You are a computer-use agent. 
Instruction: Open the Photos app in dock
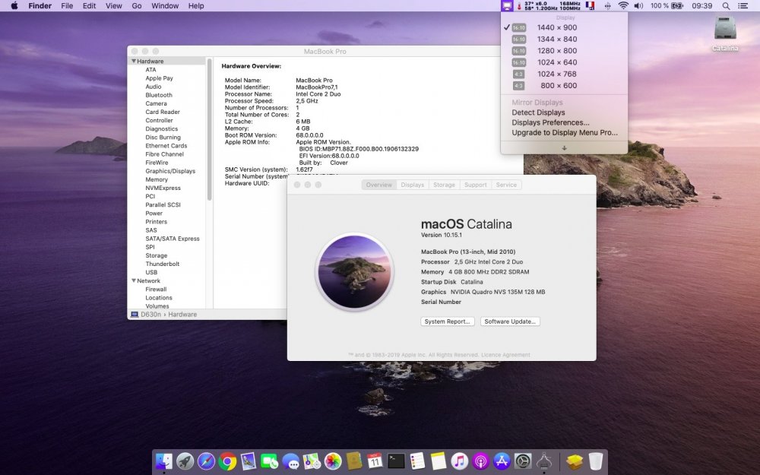[333, 461]
